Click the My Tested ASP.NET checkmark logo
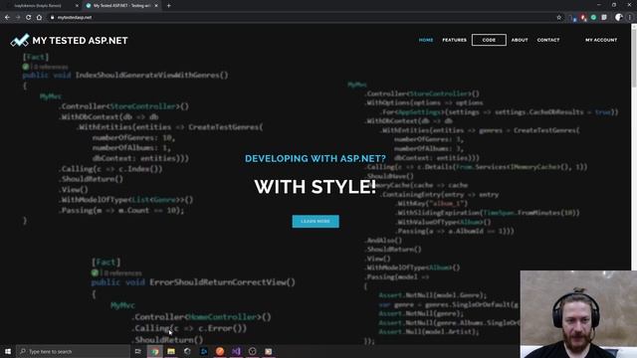 [20, 40]
